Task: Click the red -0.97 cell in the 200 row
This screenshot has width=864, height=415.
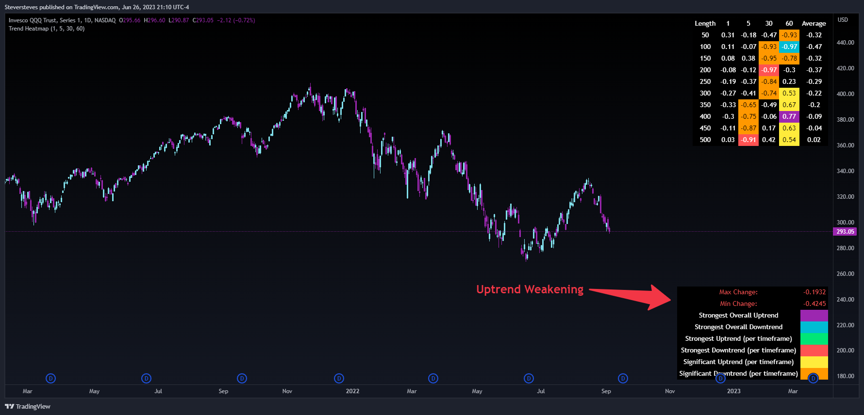Action: point(769,70)
